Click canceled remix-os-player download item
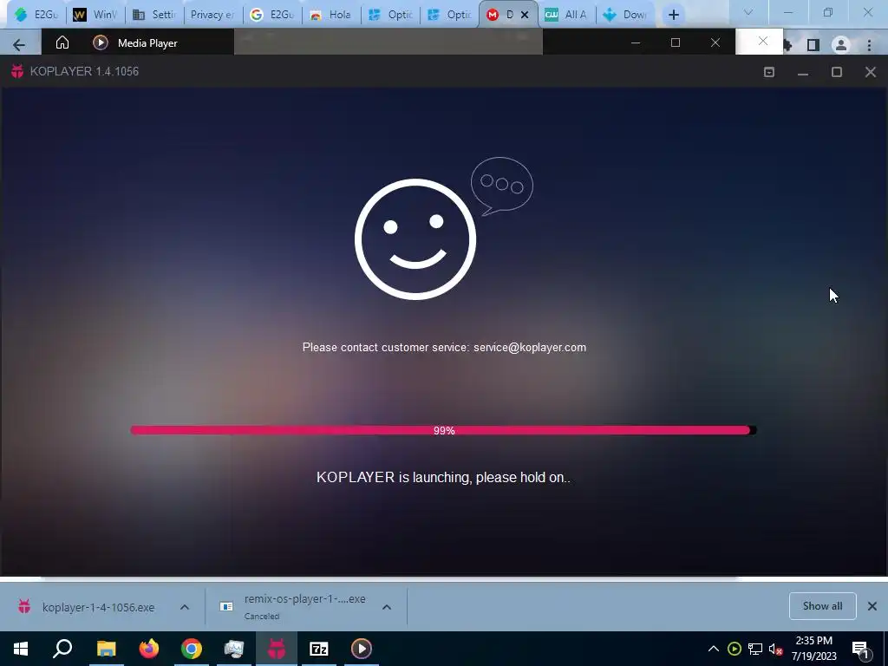 (x=294, y=607)
